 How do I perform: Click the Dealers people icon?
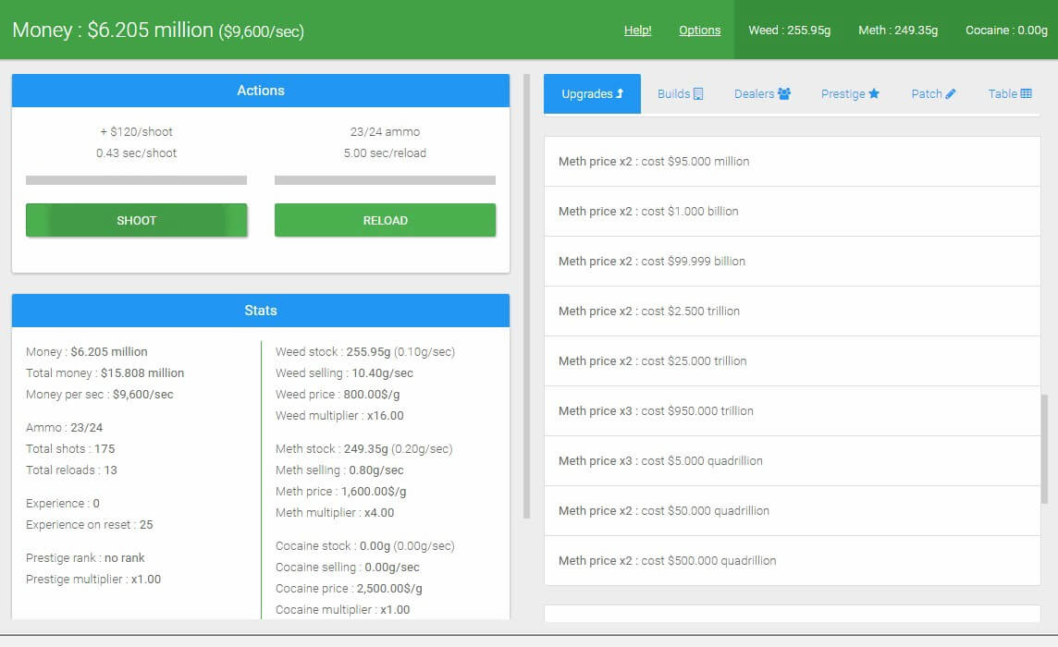tap(784, 94)
